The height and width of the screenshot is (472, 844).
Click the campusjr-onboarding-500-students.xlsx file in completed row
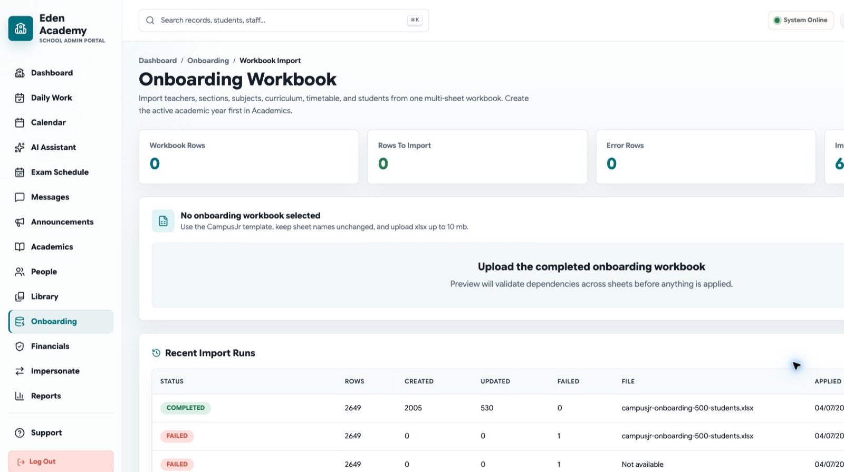[687, 408]
